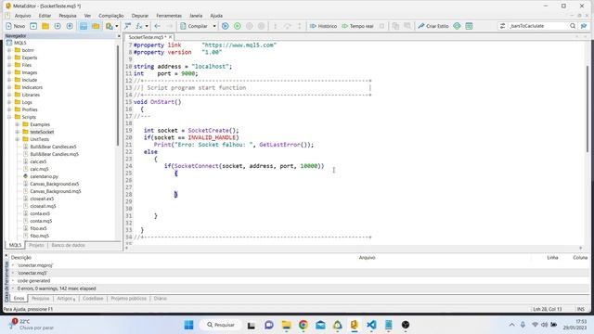Select conta.mq5 file
This screenshot has height=334, width=594.
(41, 221)
